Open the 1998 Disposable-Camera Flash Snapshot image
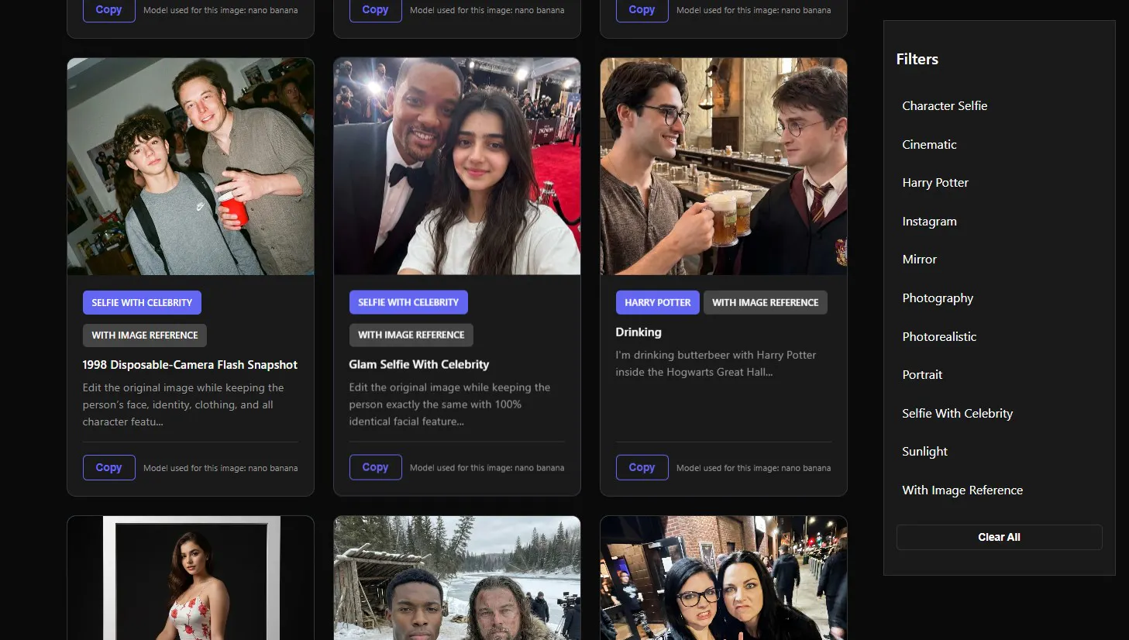Image resolution: width=1129 pixels, height=640 pixels. (191, 167)
